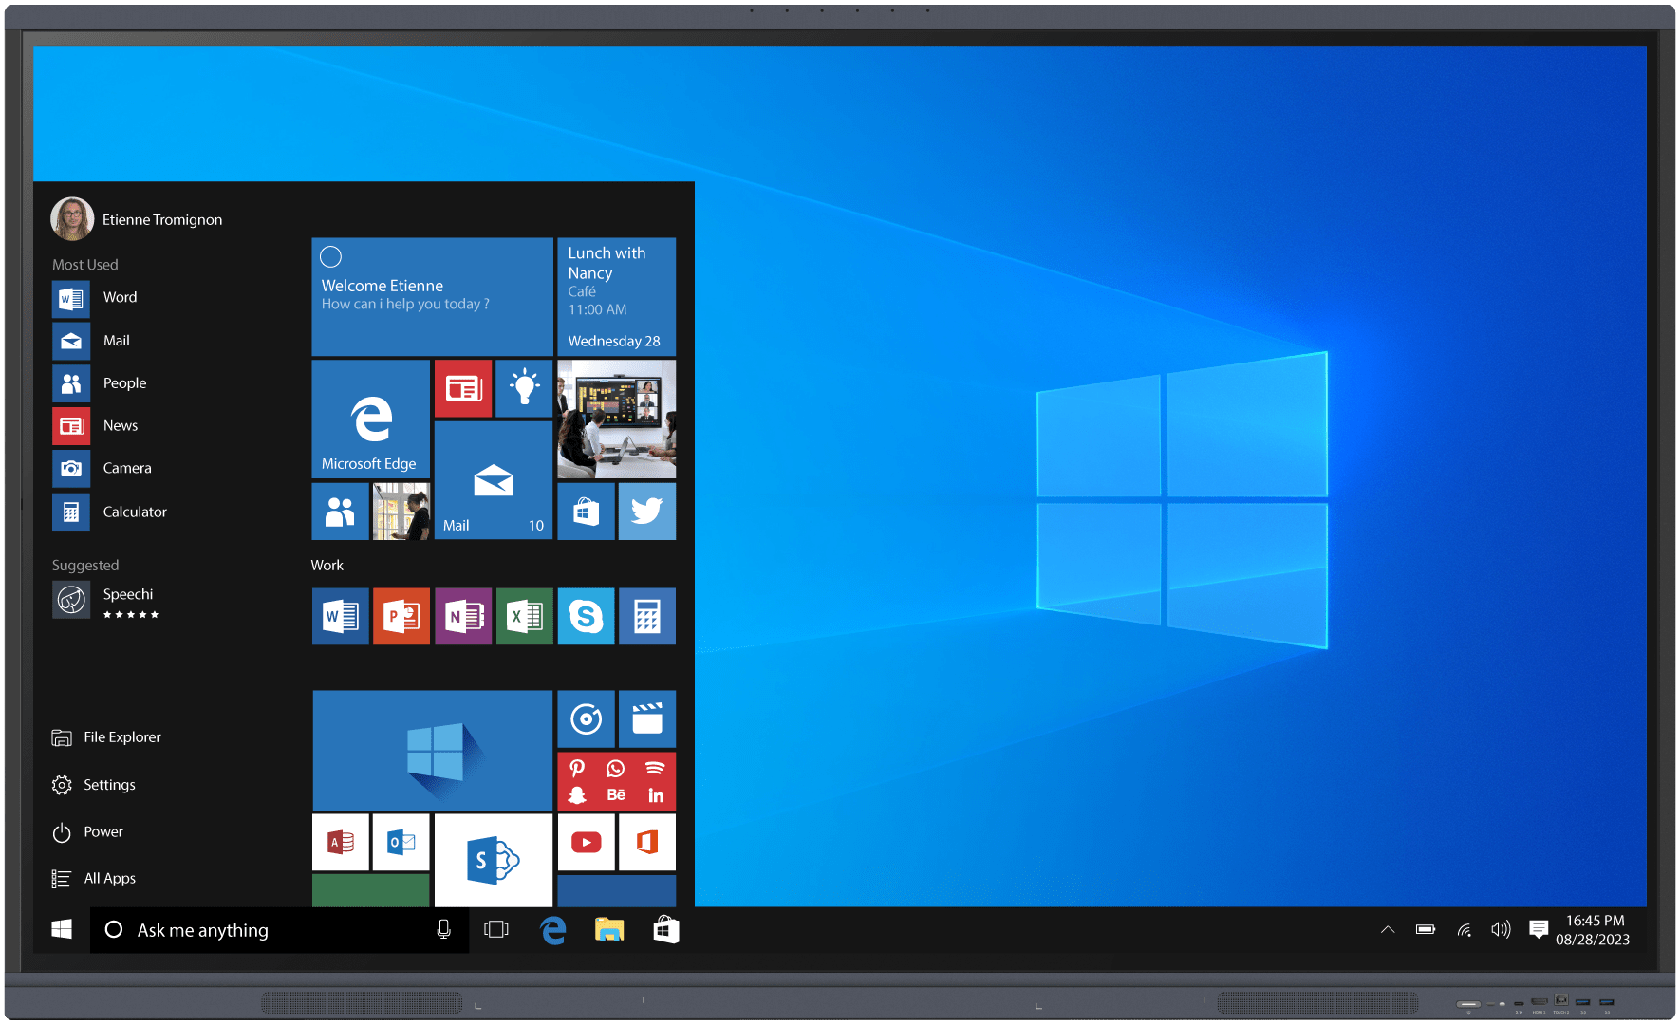This screenshot has width=1680, height=1025.
Task: Launch Outlook tile
Action: pos(401,842)
